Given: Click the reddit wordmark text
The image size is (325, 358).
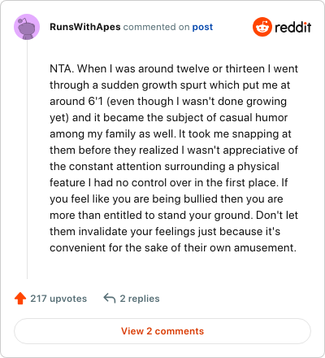Looking at the screenshot, I should [x=293, y=28].
